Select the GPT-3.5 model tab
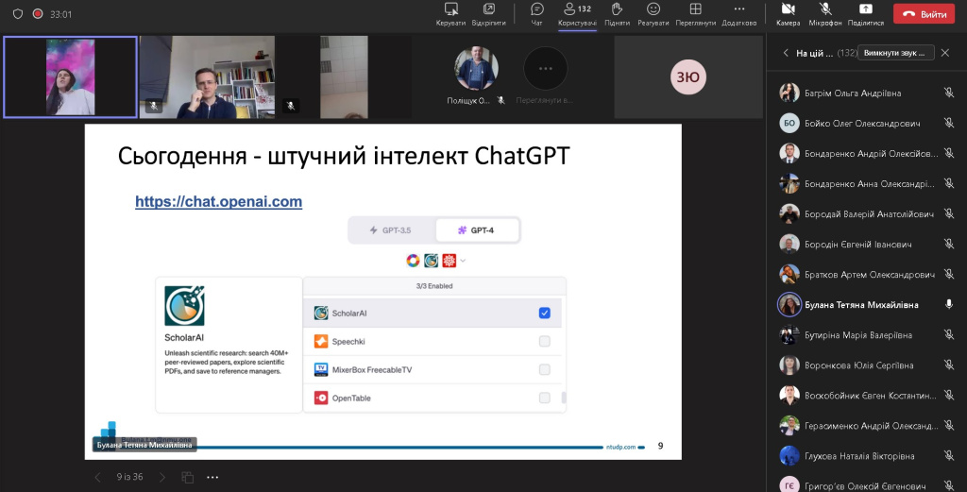Viewport: 967px width, 492px height. click(x=391, y=230)
